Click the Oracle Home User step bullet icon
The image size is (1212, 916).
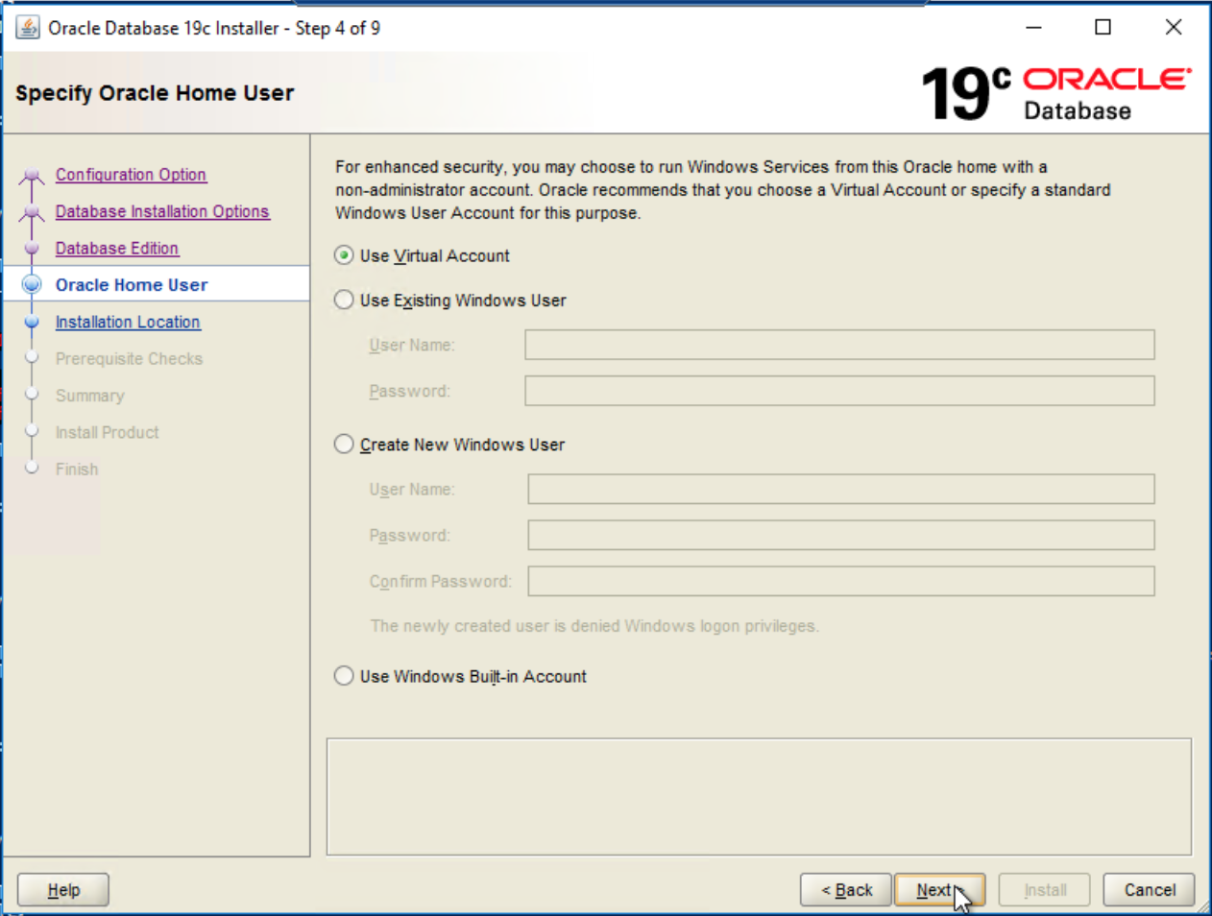coord(32,284)
